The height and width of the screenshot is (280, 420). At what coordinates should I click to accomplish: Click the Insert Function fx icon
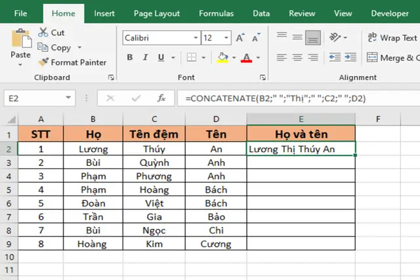161,98
